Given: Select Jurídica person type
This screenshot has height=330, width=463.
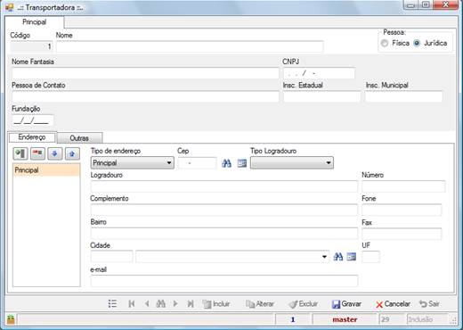Looking at the screenshot, I should tap(417, 44).
